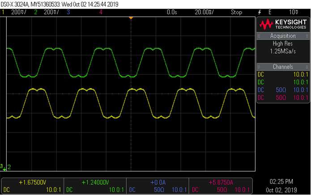311x195 pixels.
Task: Click the 02:25 PM clock display
Action: click(x=282, y=182)
